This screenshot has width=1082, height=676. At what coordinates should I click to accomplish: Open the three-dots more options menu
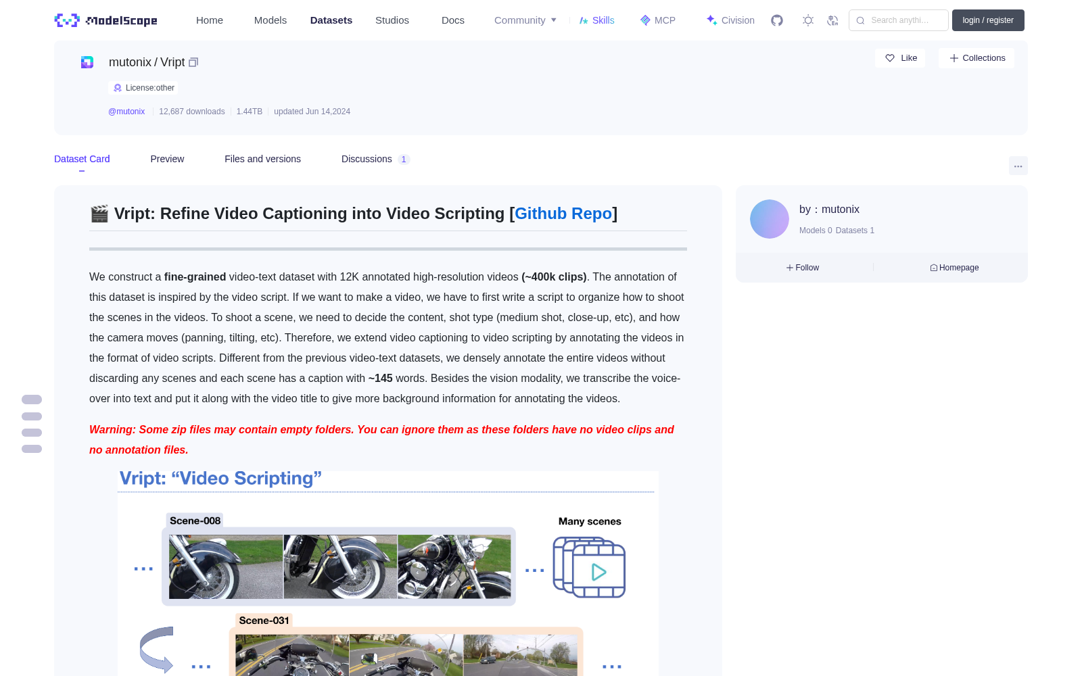click(x=1018, y=166)
